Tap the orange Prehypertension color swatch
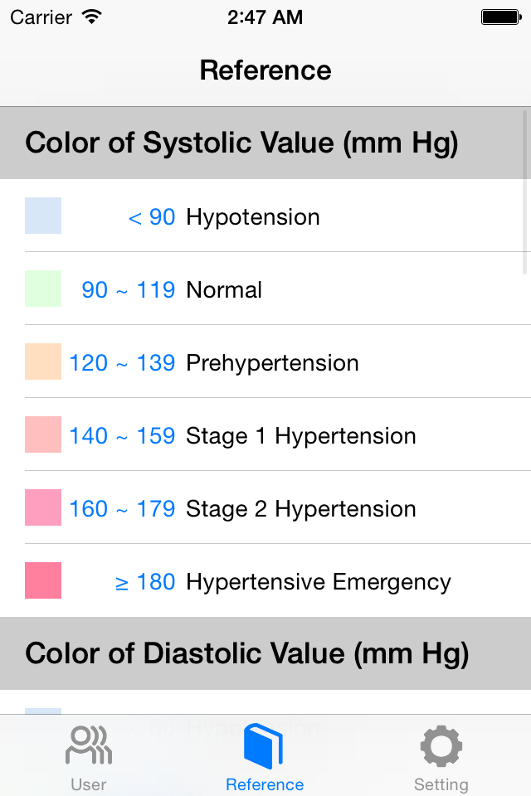This screenshot has width=531, height=796. point(43,362)
